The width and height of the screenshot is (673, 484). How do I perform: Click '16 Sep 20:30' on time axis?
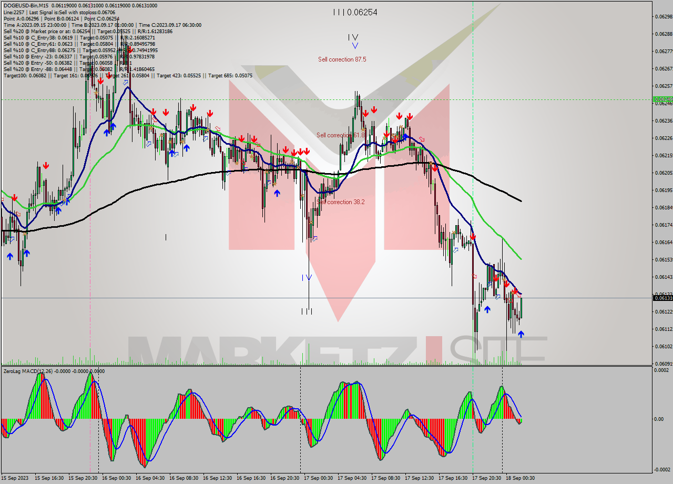pyautogui.click(x=285, y=478)
